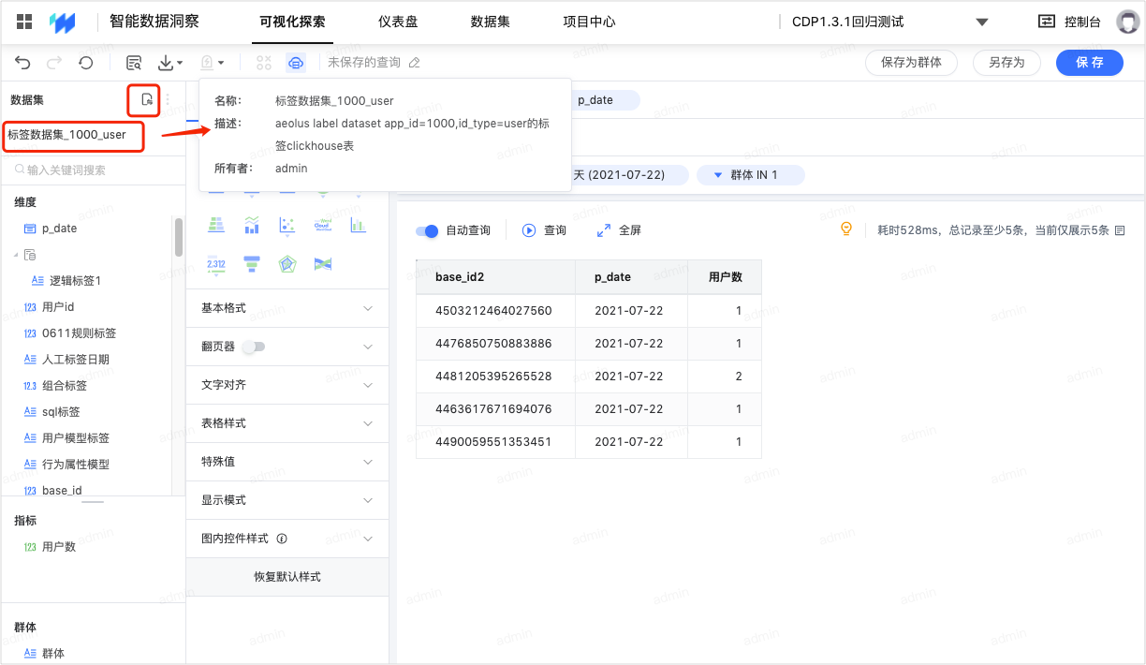Screen dimensions: 1146x665
Task: Click the clear-fields icon in toolbar
Action: point(264,63)
